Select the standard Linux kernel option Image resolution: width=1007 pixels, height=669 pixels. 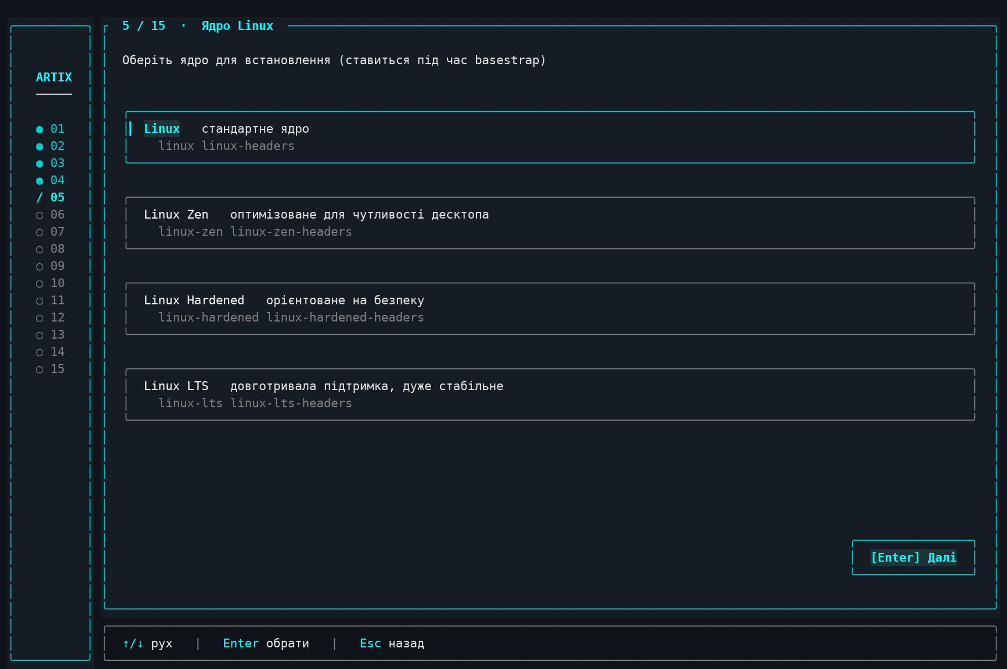[x=550, y=137]
